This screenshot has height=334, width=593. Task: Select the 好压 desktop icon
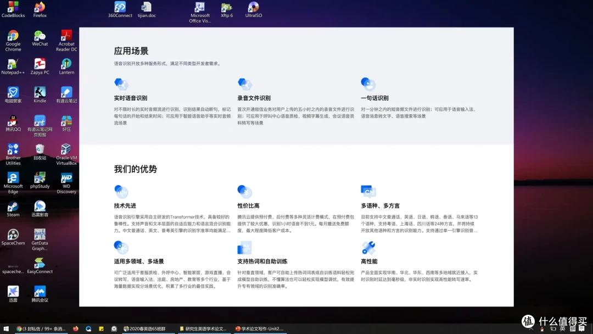[66, 123]
